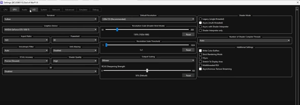Enable the Write Color Buffers checkbox
The width and height of the screenshot is (300, 105).
[x=200, y=51]
